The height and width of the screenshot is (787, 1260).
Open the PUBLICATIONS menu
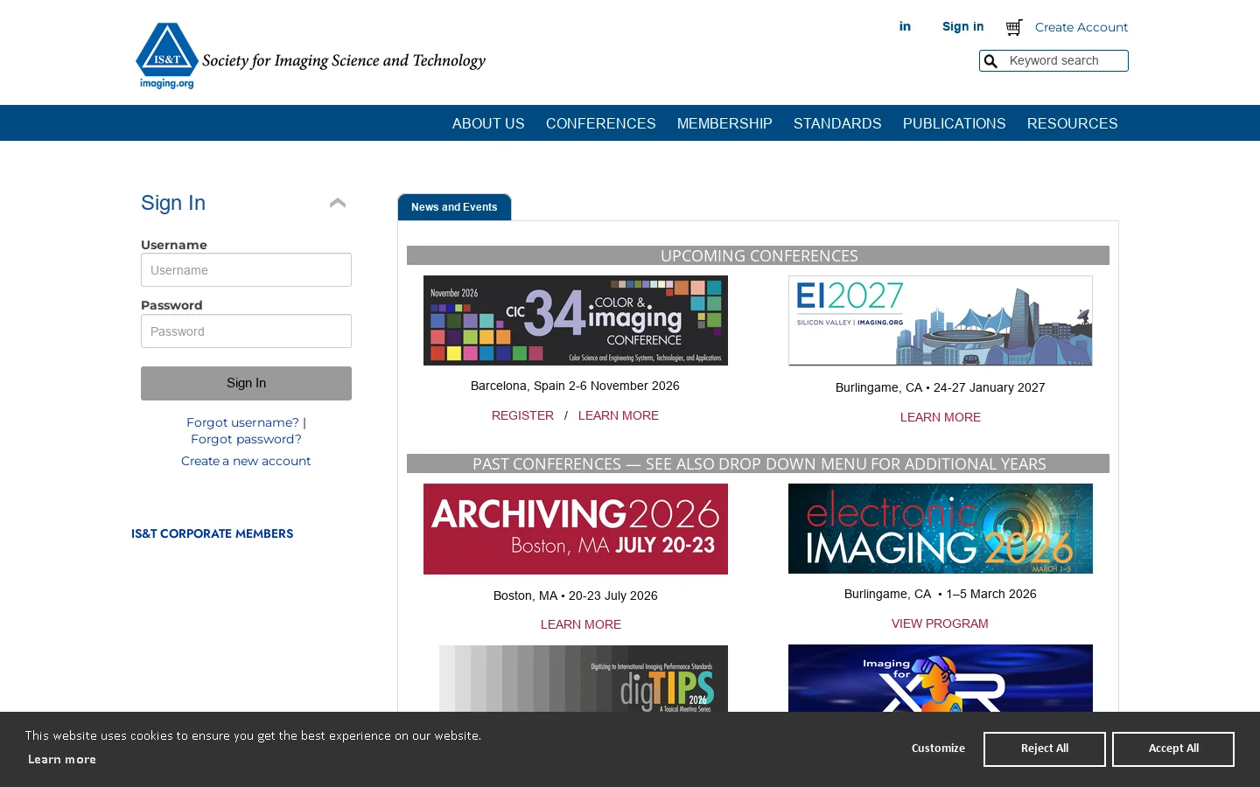[x=955, y=123]
